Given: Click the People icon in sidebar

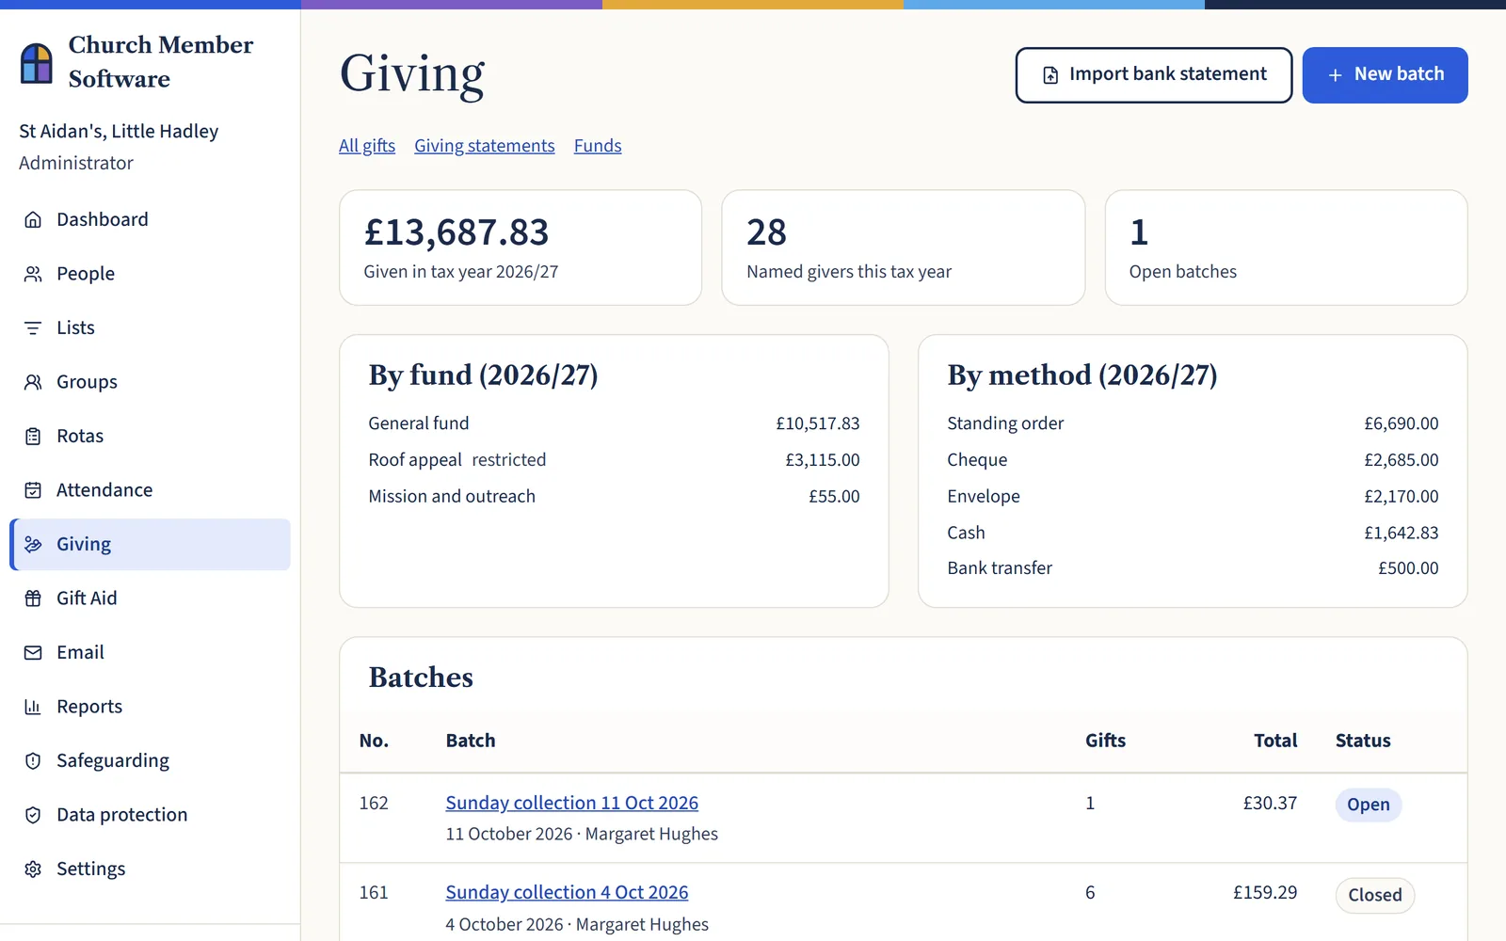Looking at the screenshot, I should click(x=33, y=274).
